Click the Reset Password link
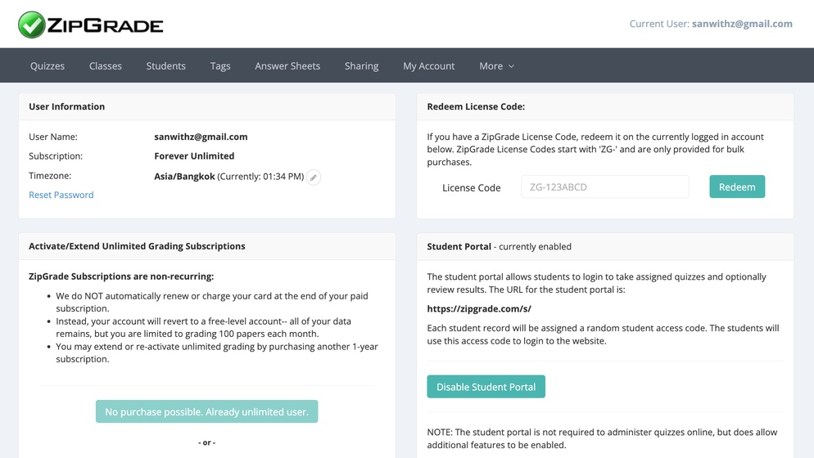Viewport: 814px width, 458px height. [x=61, y=195]
